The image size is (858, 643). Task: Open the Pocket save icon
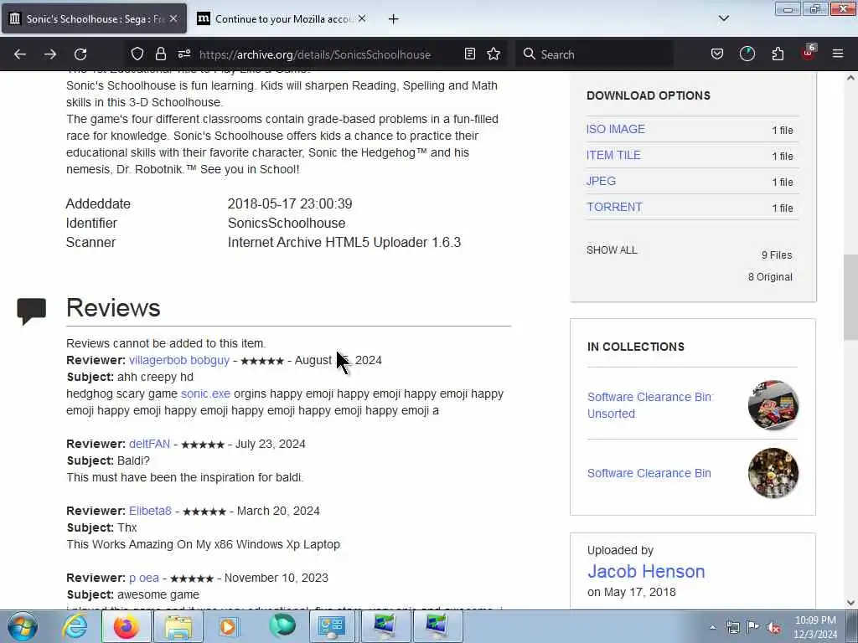(717, 54)
